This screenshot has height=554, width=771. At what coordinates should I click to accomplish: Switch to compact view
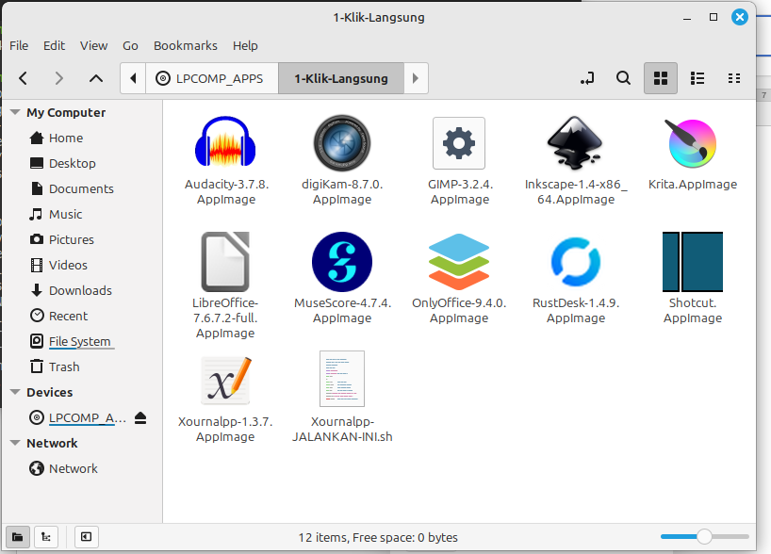[x=734, y=78]
